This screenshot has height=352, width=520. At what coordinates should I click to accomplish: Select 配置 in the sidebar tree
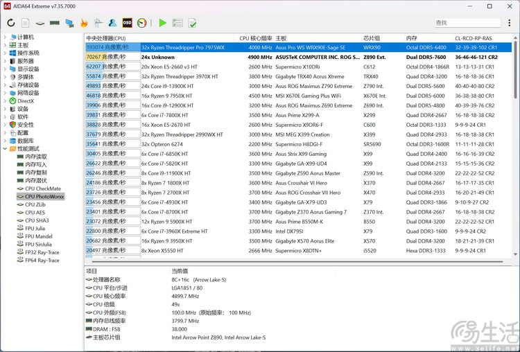click(x=19, y=132)
